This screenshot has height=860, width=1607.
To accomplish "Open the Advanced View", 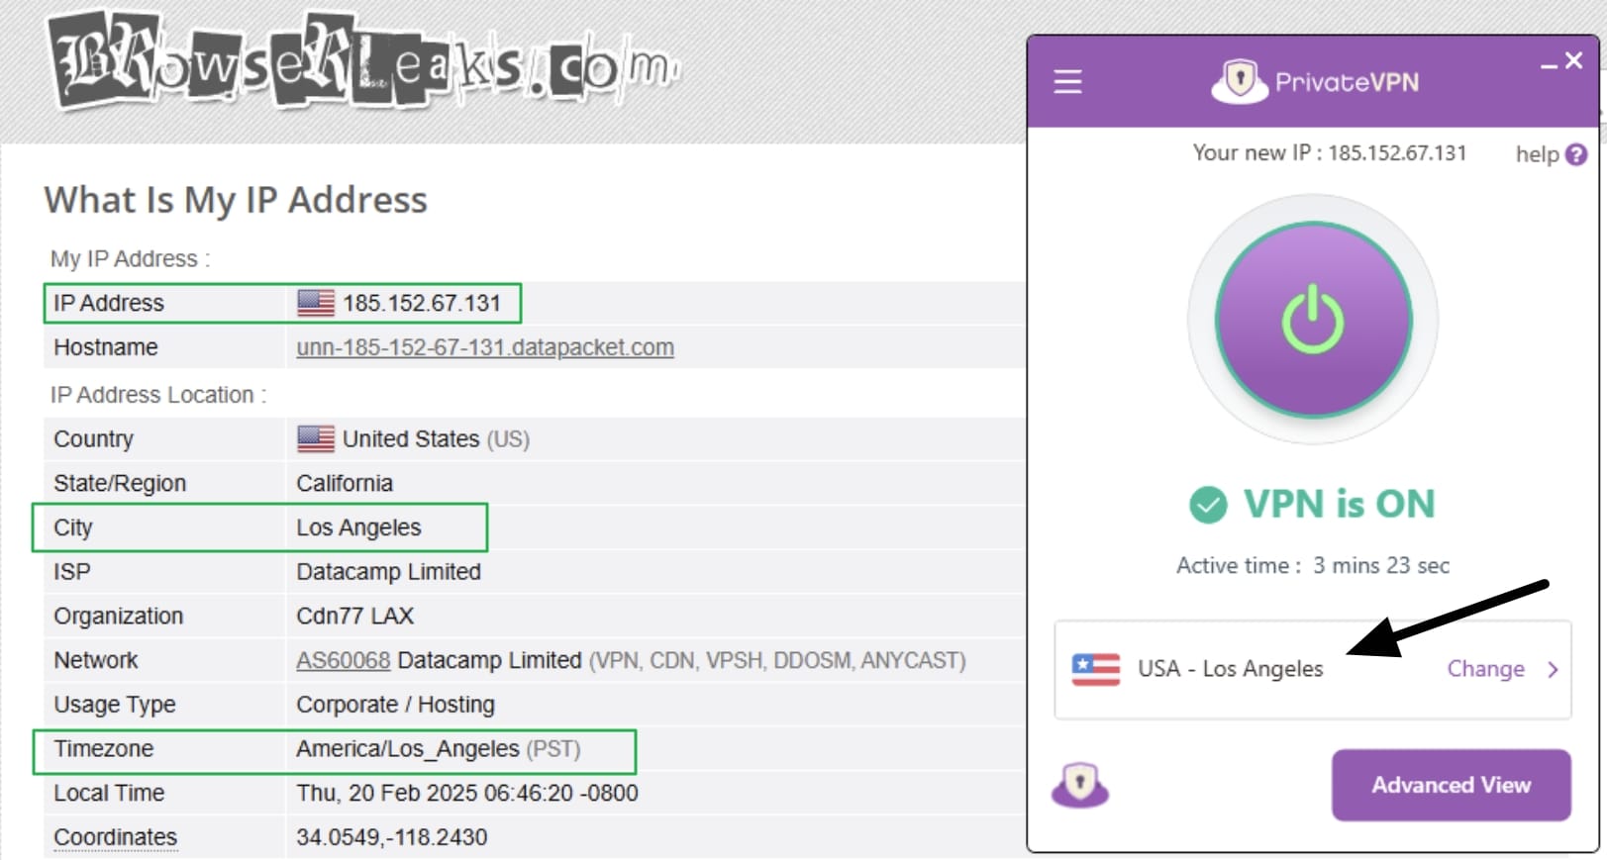I will [1451, 785].
